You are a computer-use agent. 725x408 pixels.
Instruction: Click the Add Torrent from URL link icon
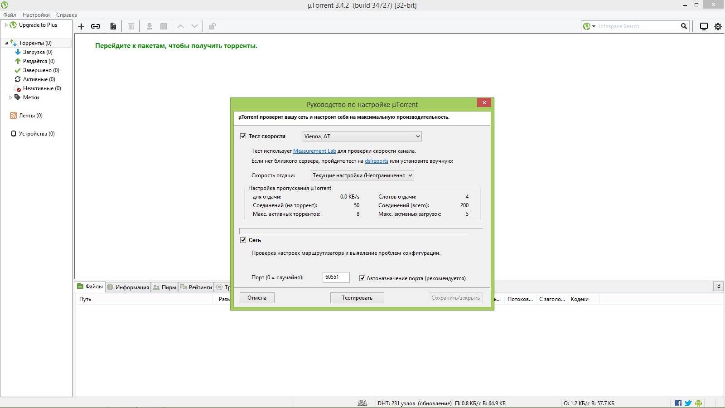pos(96,26)
